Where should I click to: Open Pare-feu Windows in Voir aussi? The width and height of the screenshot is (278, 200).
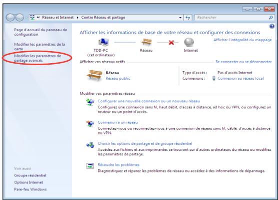(x=30, y=189)
